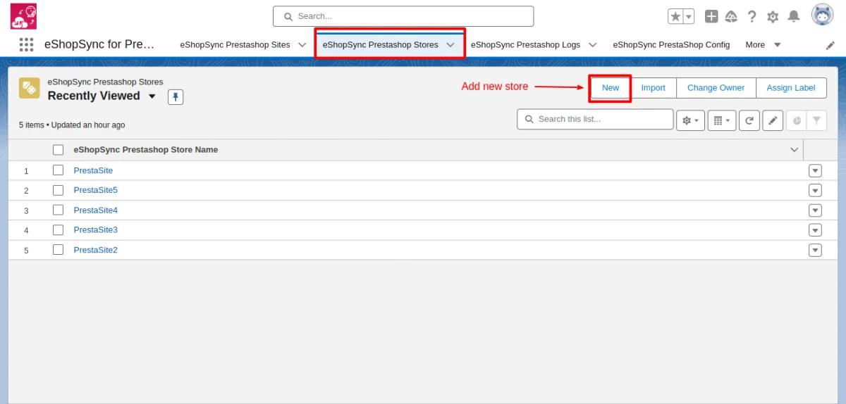Open Recently Viewed list view dropdown
Viewport: 846px width, 404px height.
coord(152,96)
